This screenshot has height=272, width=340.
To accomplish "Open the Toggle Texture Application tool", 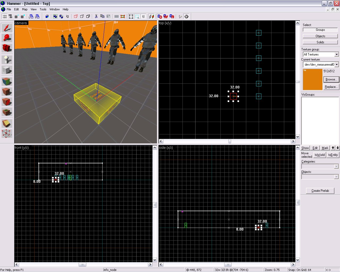I will tap(7, 82).
